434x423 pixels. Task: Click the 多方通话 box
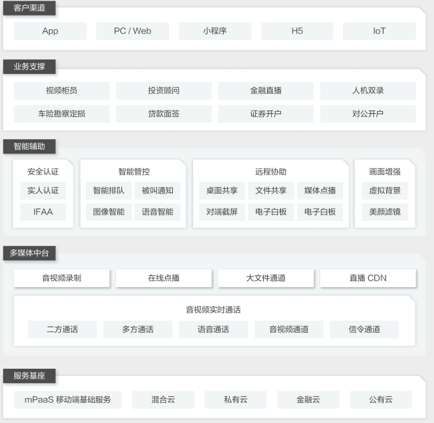click(x=138, y=330)
